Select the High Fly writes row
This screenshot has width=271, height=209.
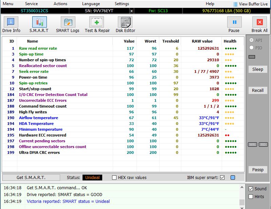[123, 112]
